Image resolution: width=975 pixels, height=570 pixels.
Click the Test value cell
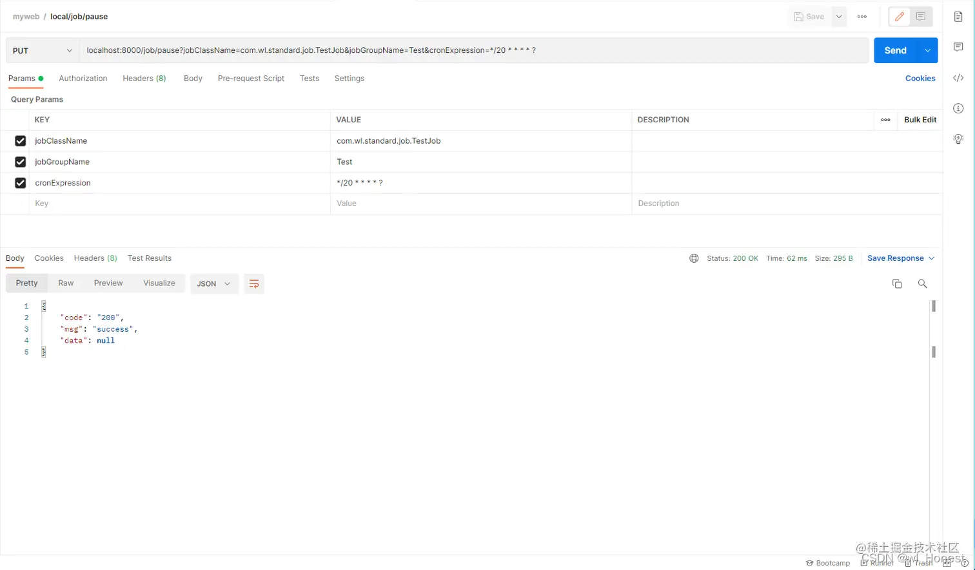[481, 162]
